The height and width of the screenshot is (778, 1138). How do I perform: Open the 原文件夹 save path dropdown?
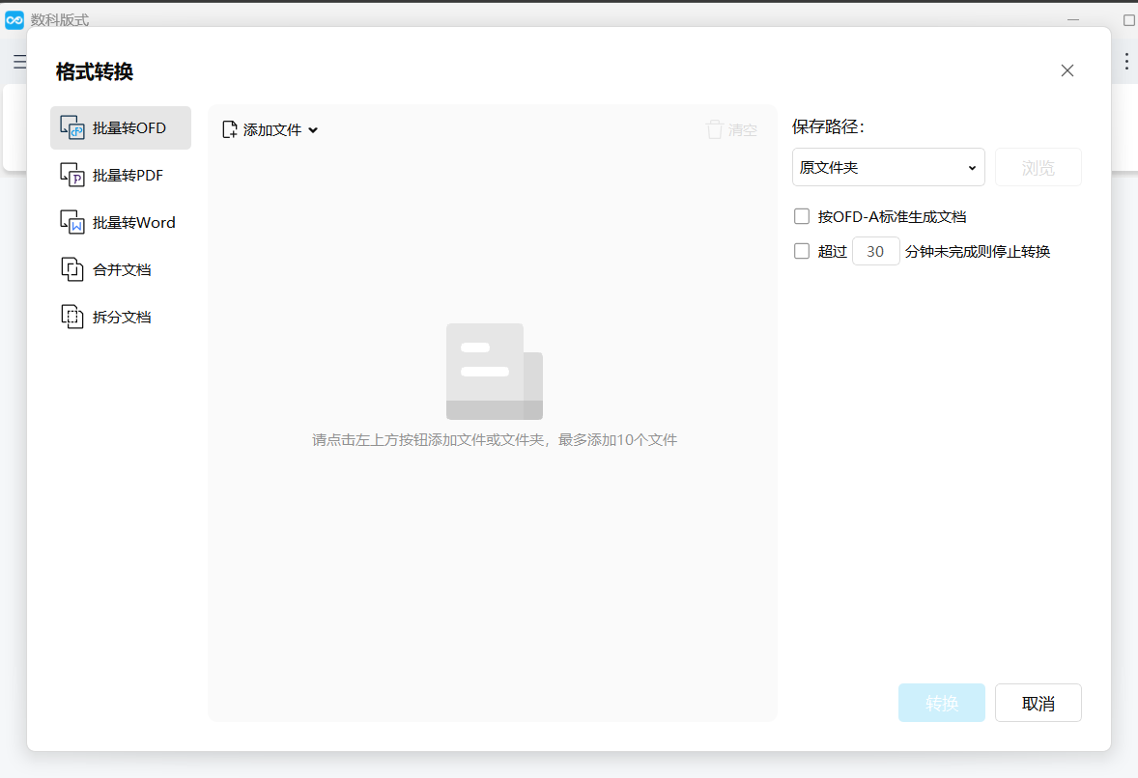889,168
